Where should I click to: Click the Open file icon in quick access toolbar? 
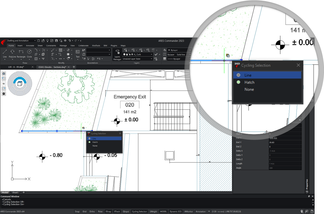click(x=43, y=41)
